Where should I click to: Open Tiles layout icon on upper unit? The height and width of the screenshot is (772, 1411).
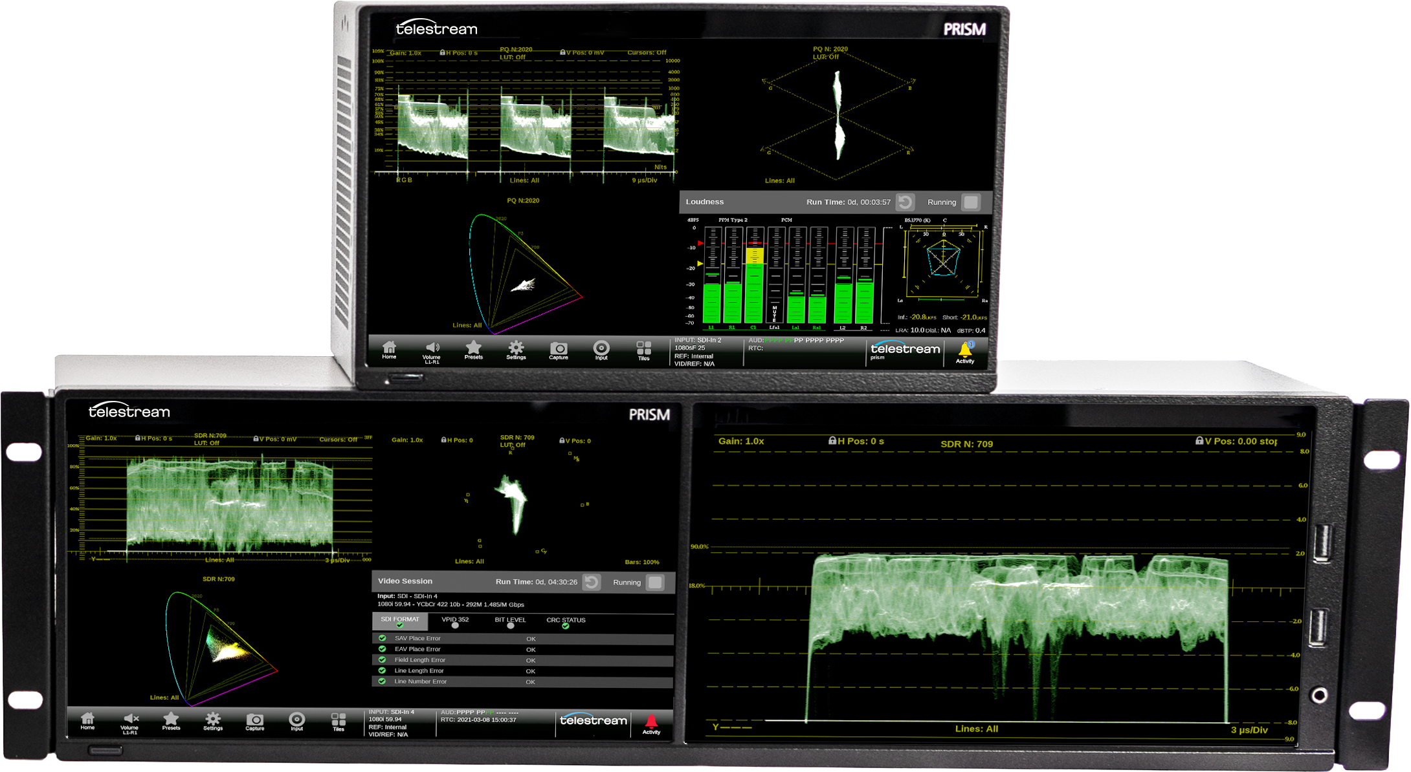pos(644,351)
